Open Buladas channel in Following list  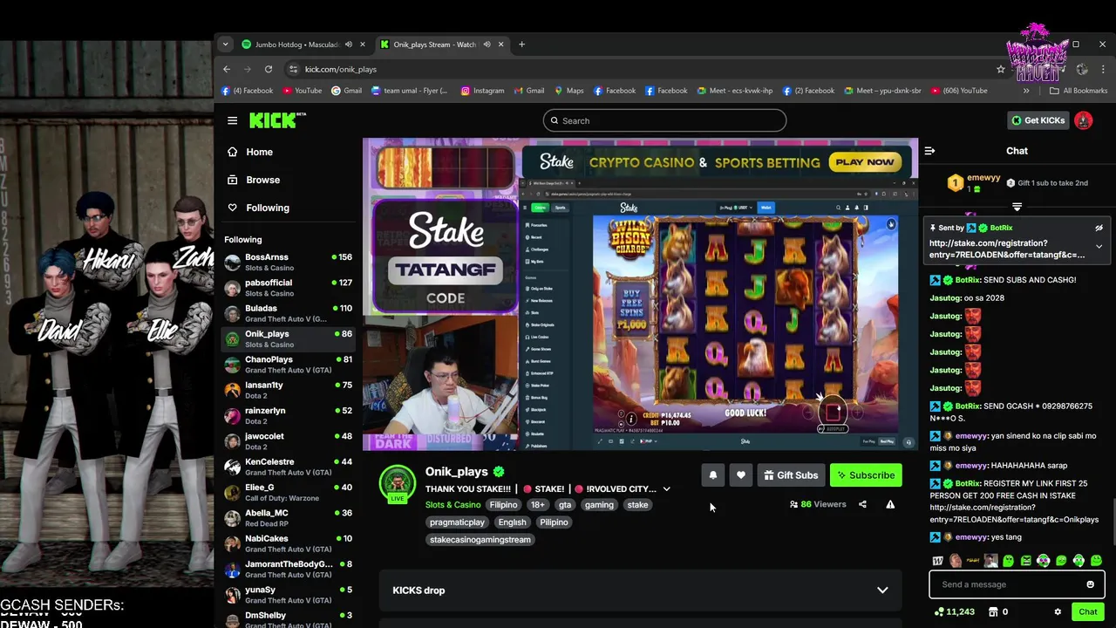(288, 313)
